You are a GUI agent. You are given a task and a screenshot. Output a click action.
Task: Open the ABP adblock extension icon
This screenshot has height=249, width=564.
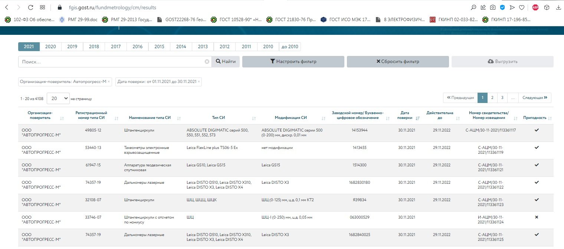click(x=535, y=7)
